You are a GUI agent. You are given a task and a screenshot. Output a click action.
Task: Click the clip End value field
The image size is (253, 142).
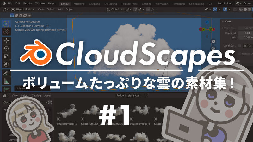click(x=246, y=38)
